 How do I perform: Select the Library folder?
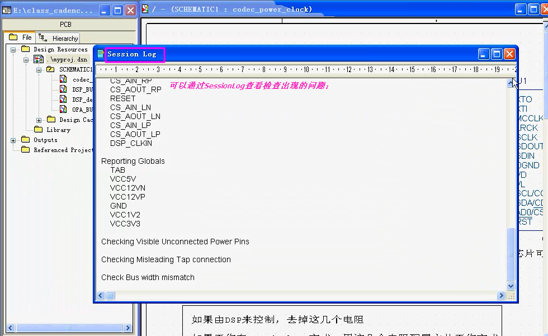pyautogui.click(x=58, y=130)
